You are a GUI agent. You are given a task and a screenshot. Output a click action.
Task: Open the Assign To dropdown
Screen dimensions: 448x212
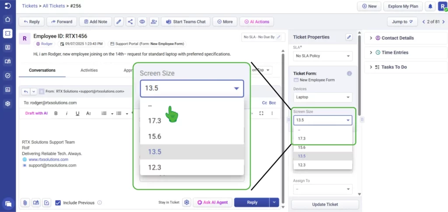coord(322,189)
